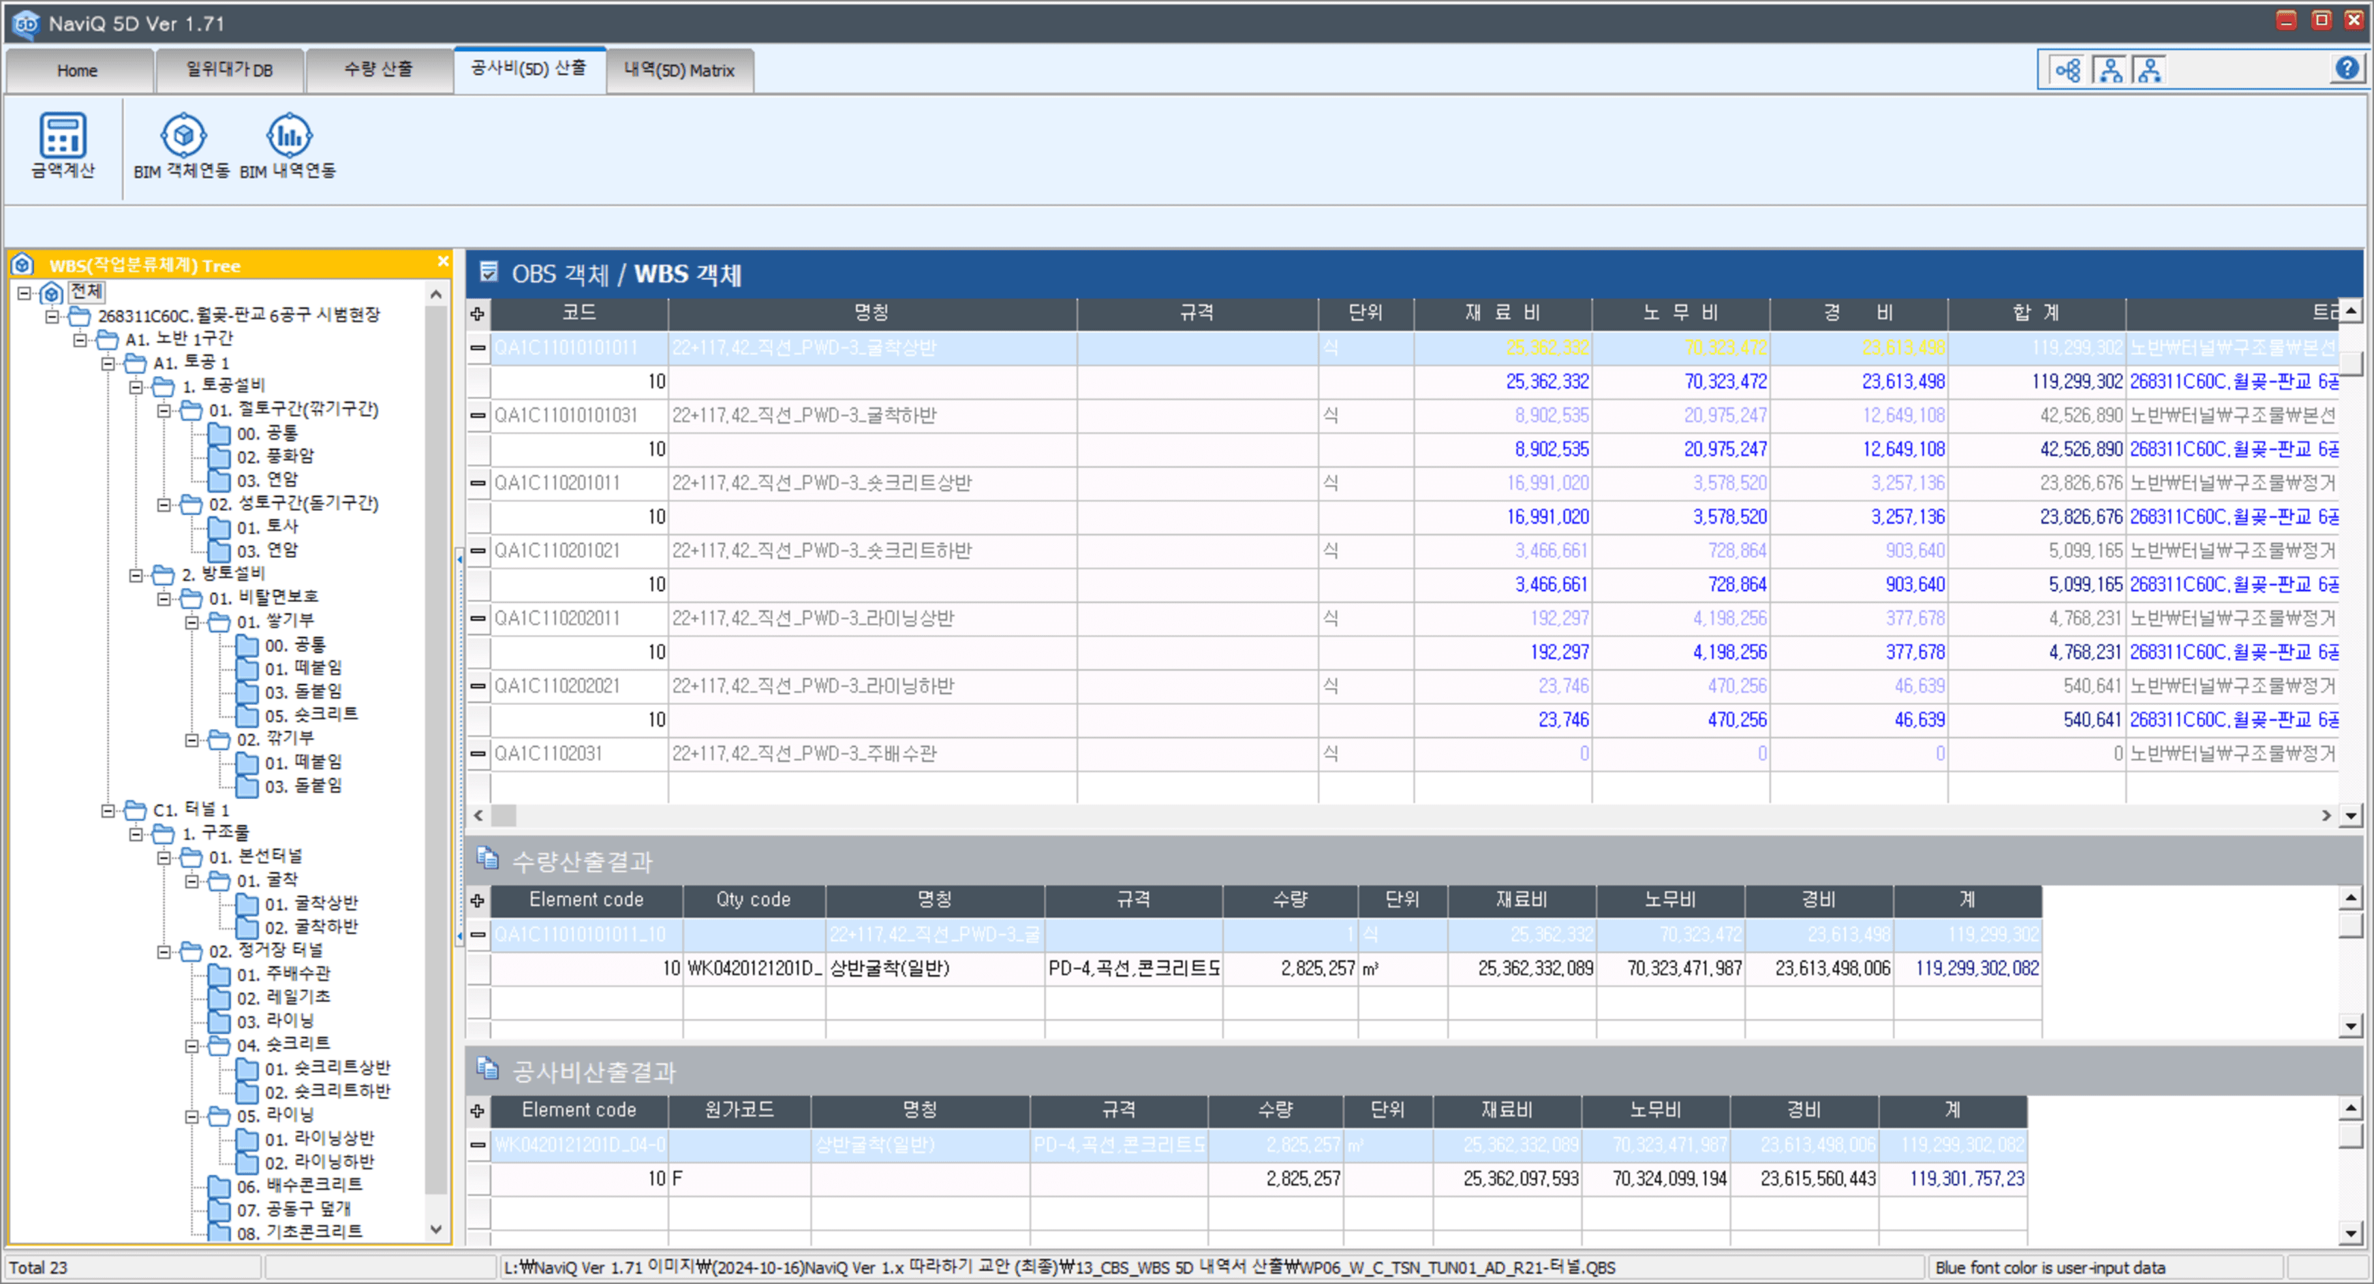2374x1284 pixels.
Task: Collapse the 04. 숏크리트 tree node
Action: pos(191,1046)
